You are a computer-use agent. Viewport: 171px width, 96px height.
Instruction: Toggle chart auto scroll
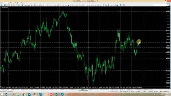(111, 5)
